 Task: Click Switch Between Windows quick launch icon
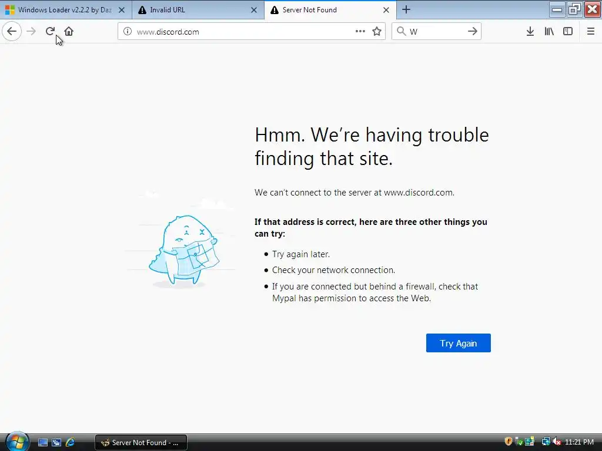tap(56, 443)
